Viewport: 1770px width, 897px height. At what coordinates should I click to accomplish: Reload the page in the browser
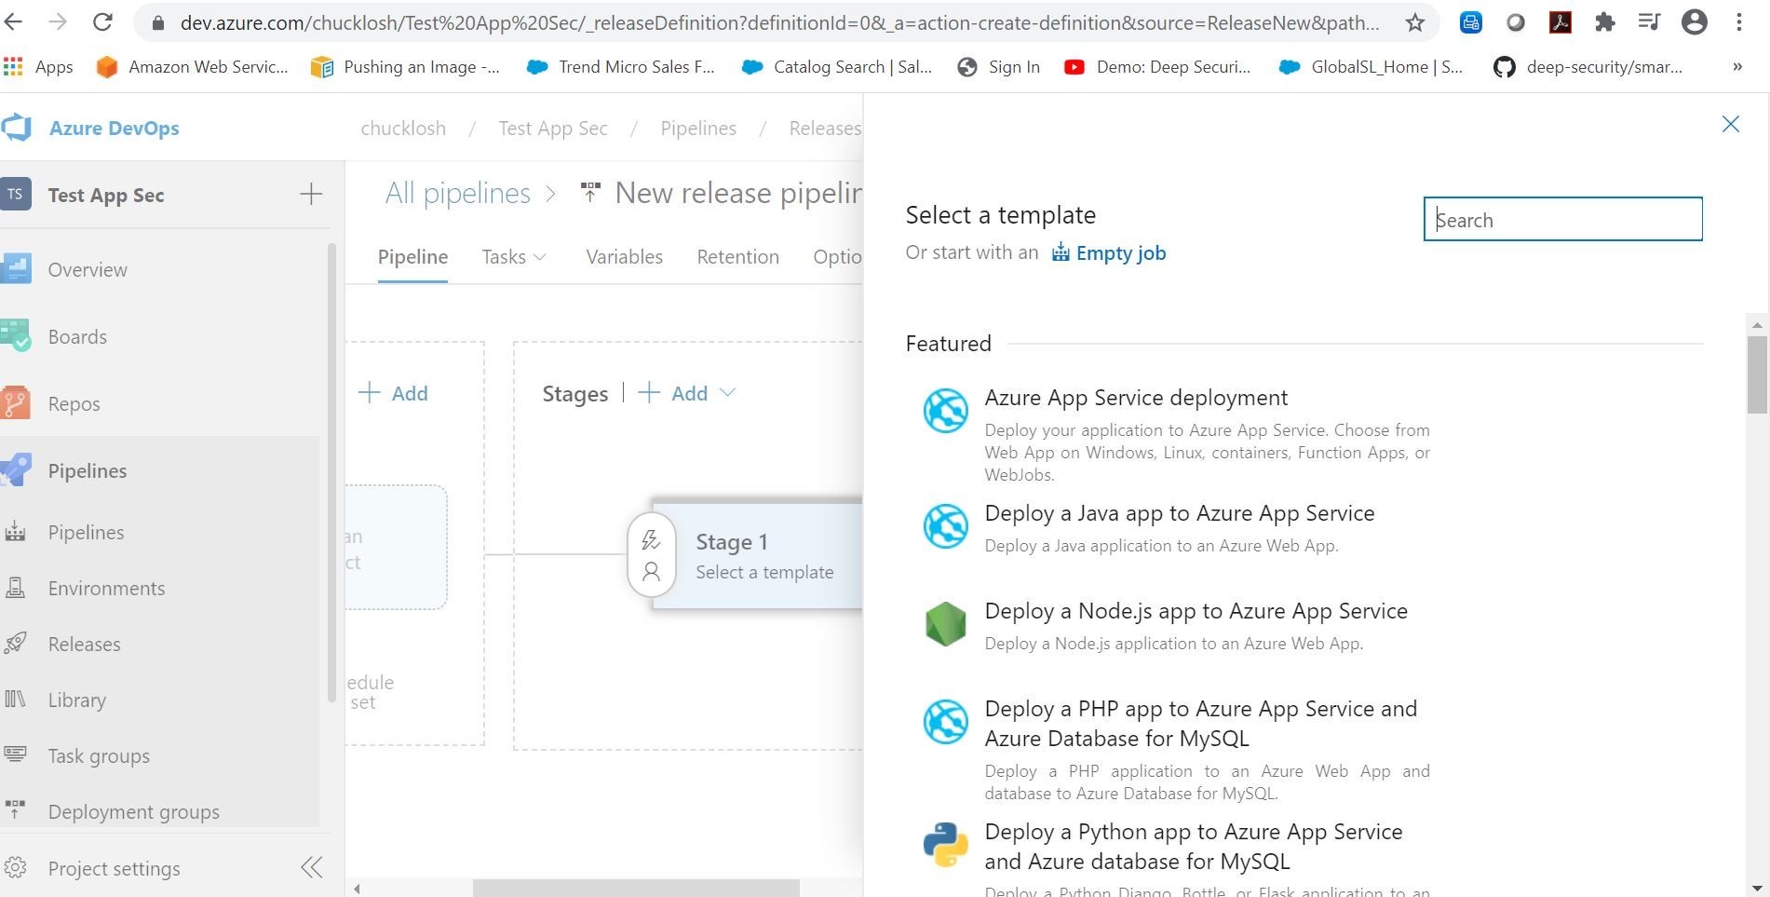(102, 21)
